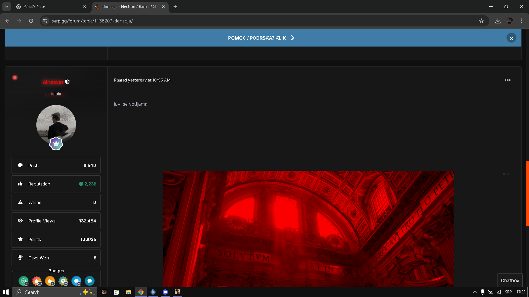Open the Chatbox button

[x=510, y=280]
